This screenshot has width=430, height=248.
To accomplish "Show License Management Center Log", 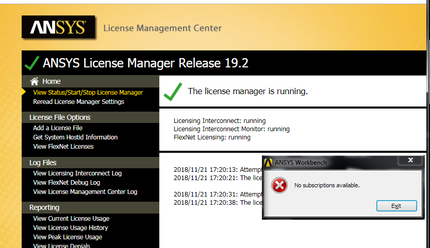I will point(85,192).
